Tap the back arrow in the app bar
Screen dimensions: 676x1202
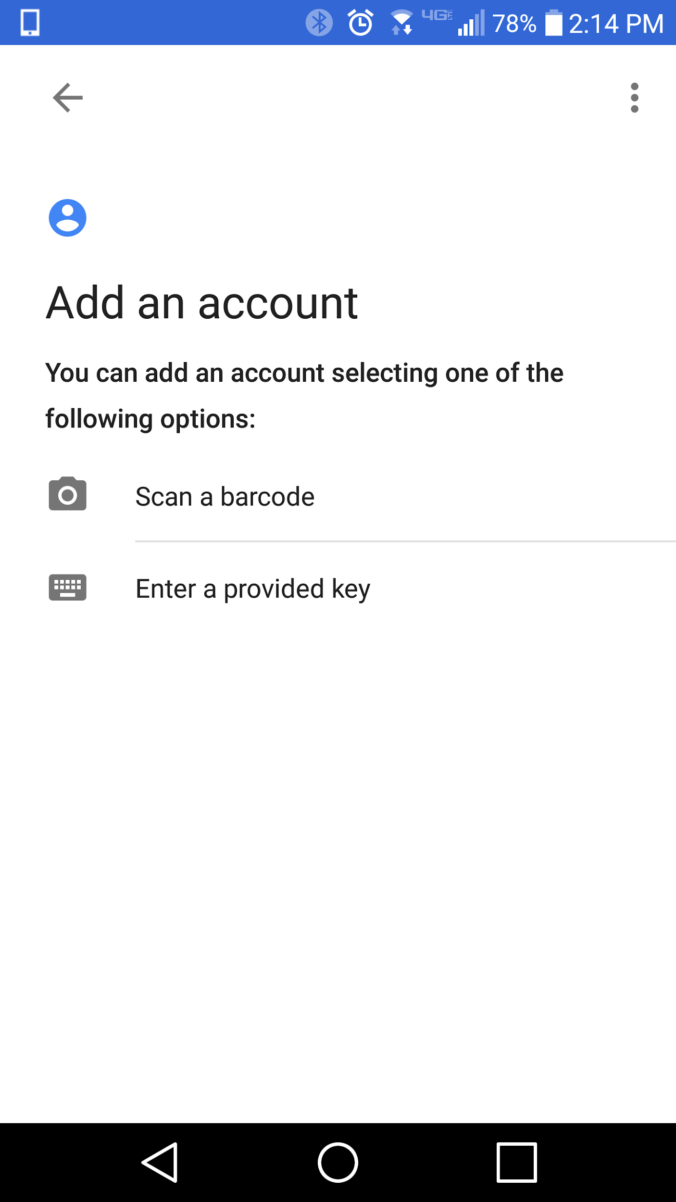[x=67, y=98]
